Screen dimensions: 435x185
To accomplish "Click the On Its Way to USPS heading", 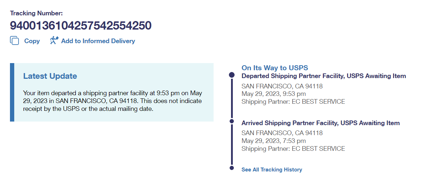I will point(274,68).
